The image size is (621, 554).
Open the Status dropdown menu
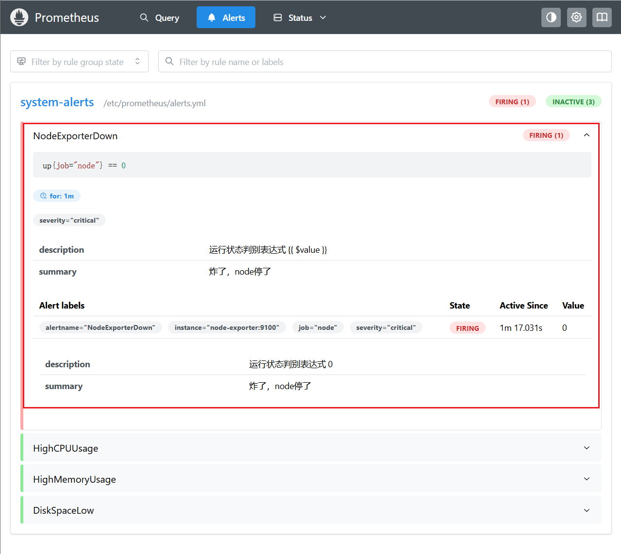pos(300,18)
